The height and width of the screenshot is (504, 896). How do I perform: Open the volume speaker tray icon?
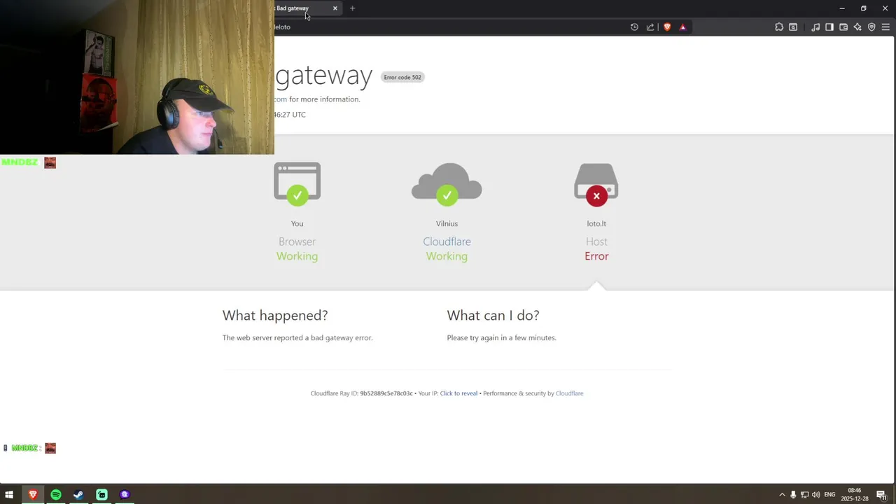(815, 494)
